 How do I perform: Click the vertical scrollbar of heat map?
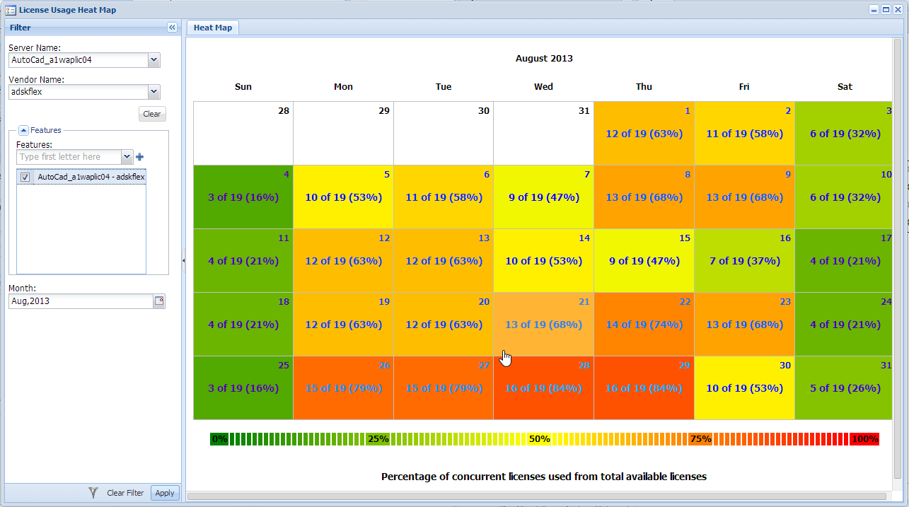pos(898,258)
